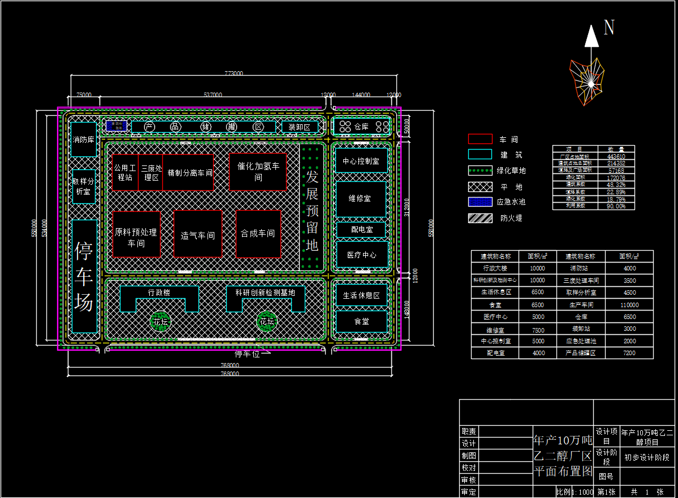Click the 催化加氢车间 workshop block
Viewport: 678px width, 498px height.
(258, 172)
